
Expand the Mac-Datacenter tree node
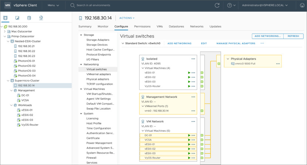click(x=4, y=32)
